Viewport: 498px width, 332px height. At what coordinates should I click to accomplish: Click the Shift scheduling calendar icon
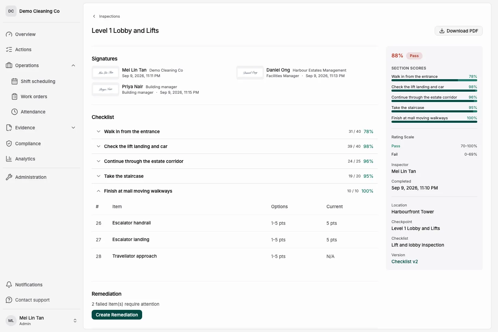[15, 81]
